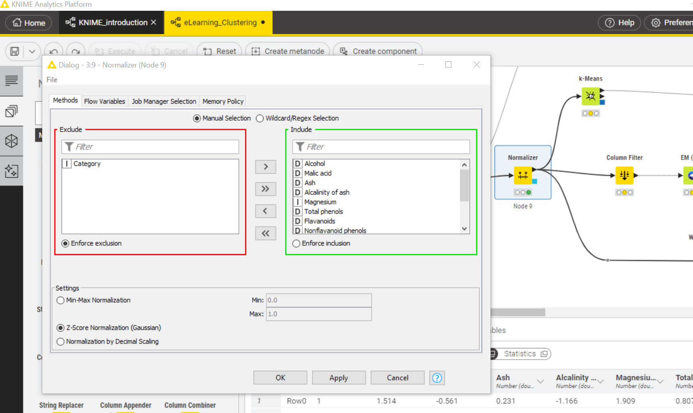Viewport: 693px width, 413px height.
Task: Open the nodes repository cube icon in sidebar
Action: pyautogui.click(x=11, y=141)
